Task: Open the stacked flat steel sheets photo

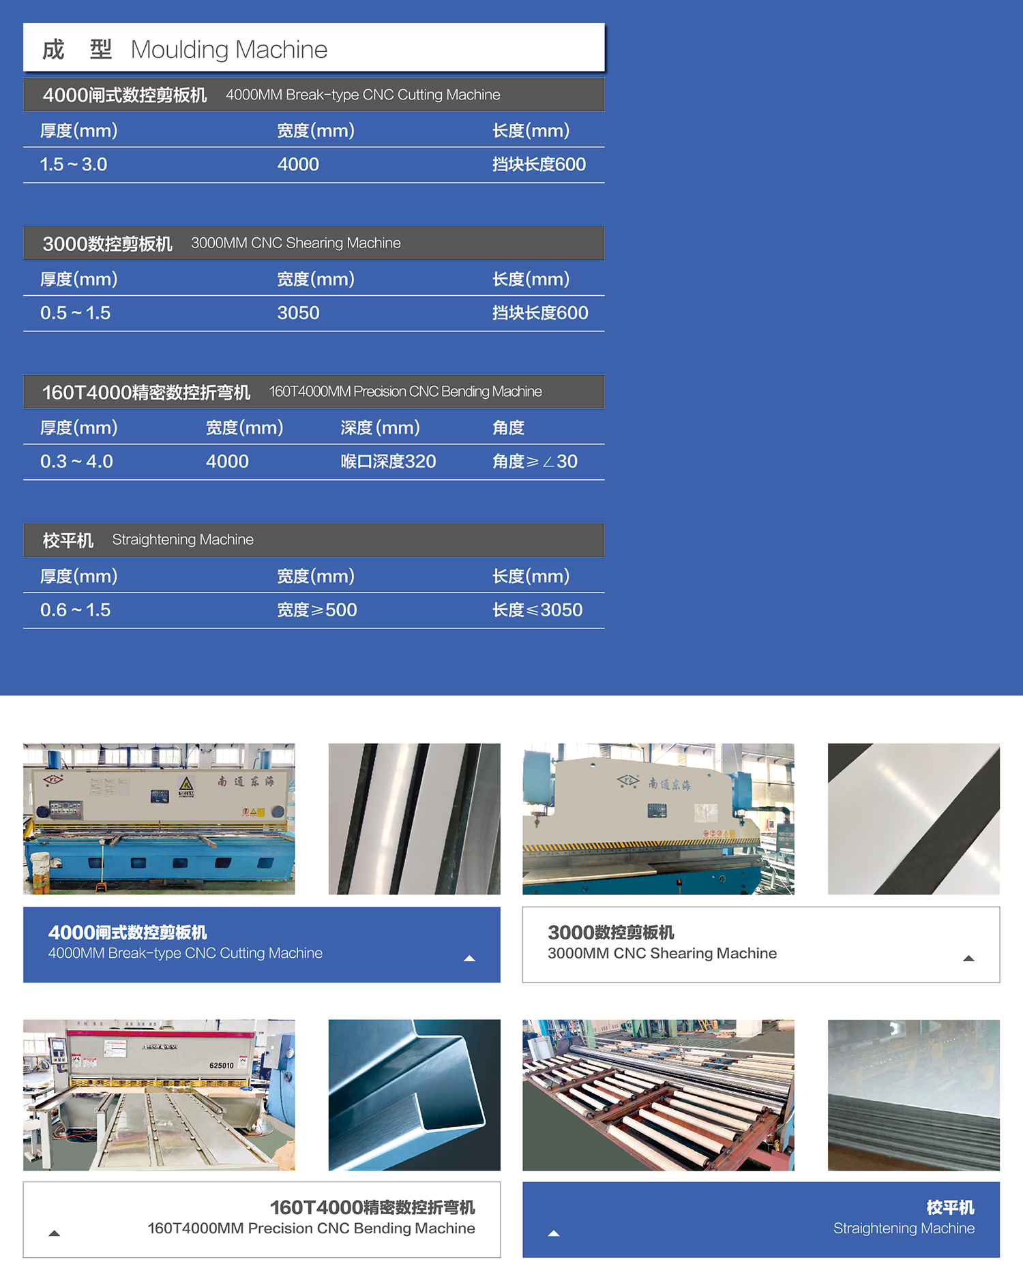Action: (913, 1095)
